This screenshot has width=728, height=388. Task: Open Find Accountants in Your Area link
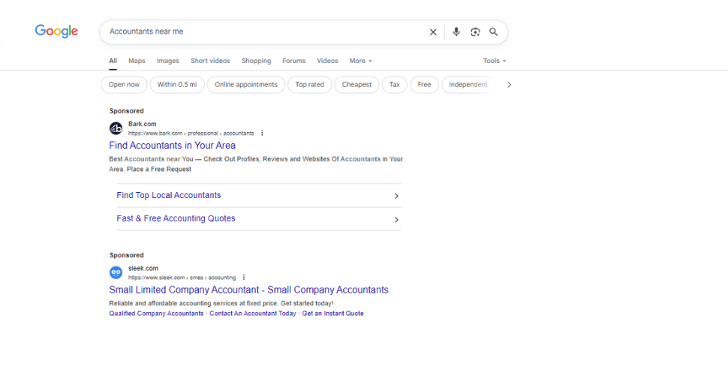173,146
